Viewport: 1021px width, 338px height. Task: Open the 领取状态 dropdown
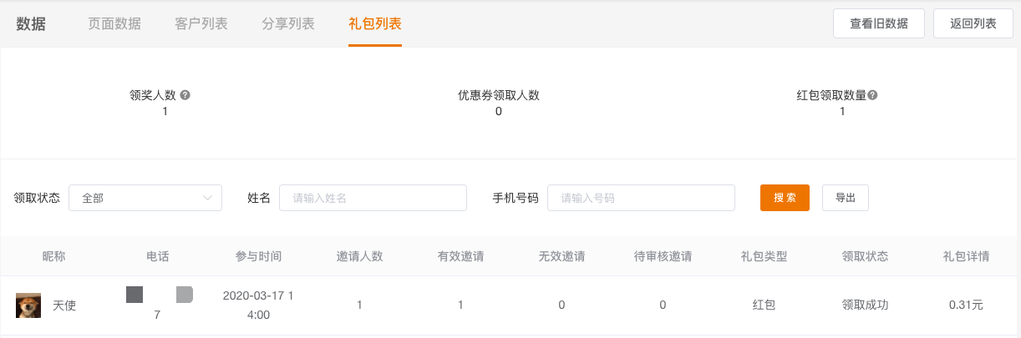click(x=145, y=198)
